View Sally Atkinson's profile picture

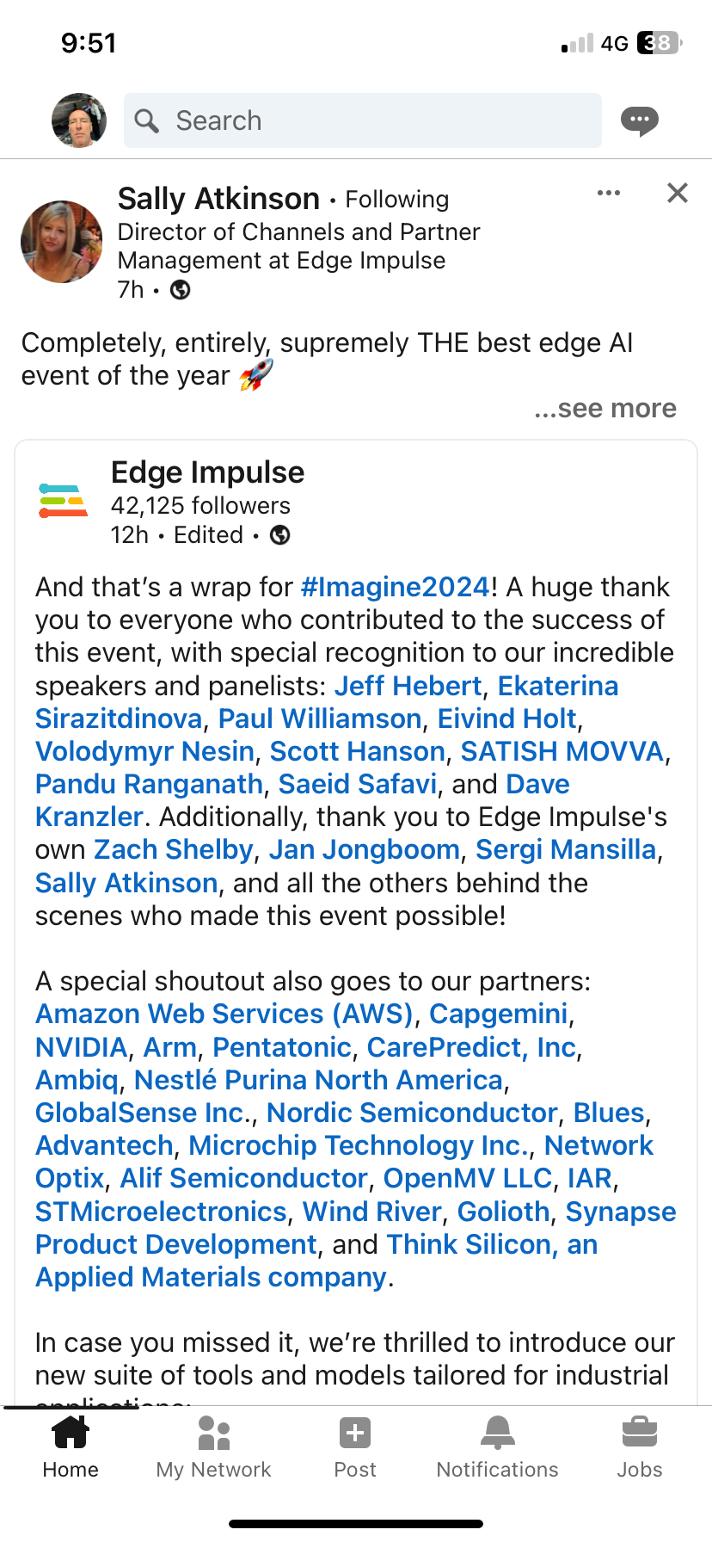point(62,243)
